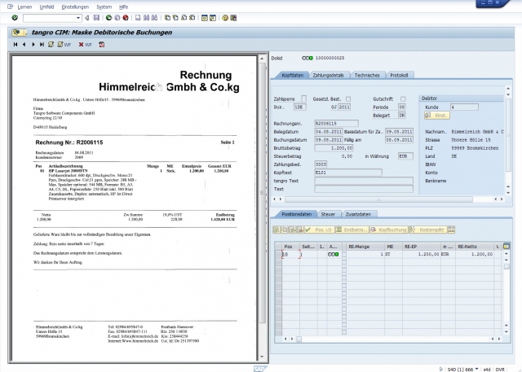This screenshot has width=522, height=372.
Task: Click the S4D system status dropdown arrow
Action: [x=476, y=369]
